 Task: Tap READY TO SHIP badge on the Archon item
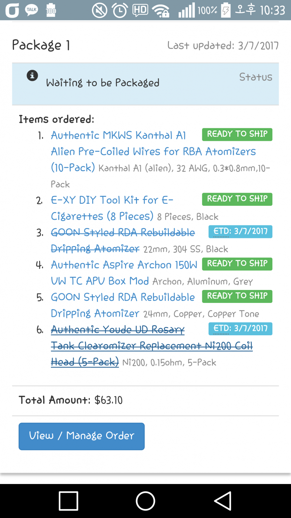tap(237, 264)
